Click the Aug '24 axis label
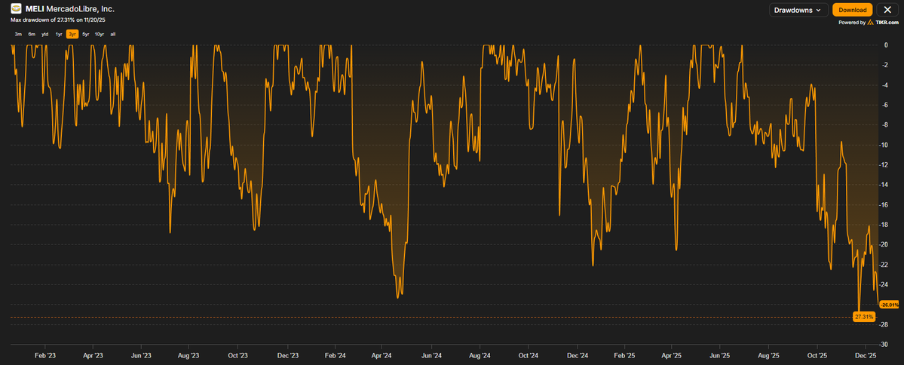 coord(480,357)
